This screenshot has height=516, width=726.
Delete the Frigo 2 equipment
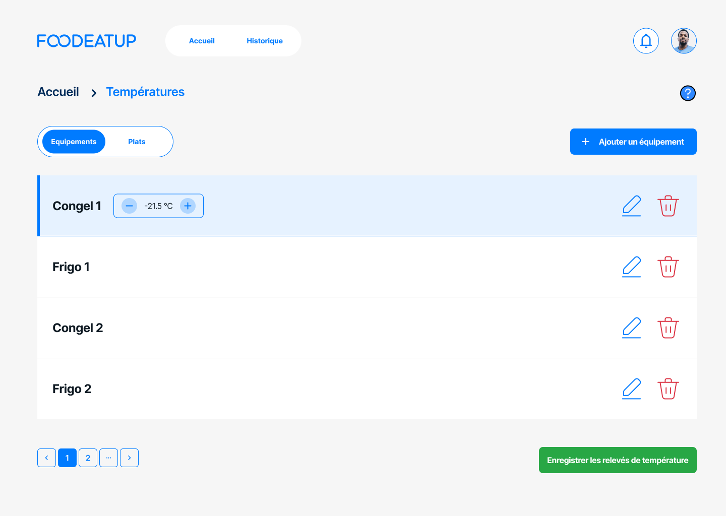(x=668, y=389)
